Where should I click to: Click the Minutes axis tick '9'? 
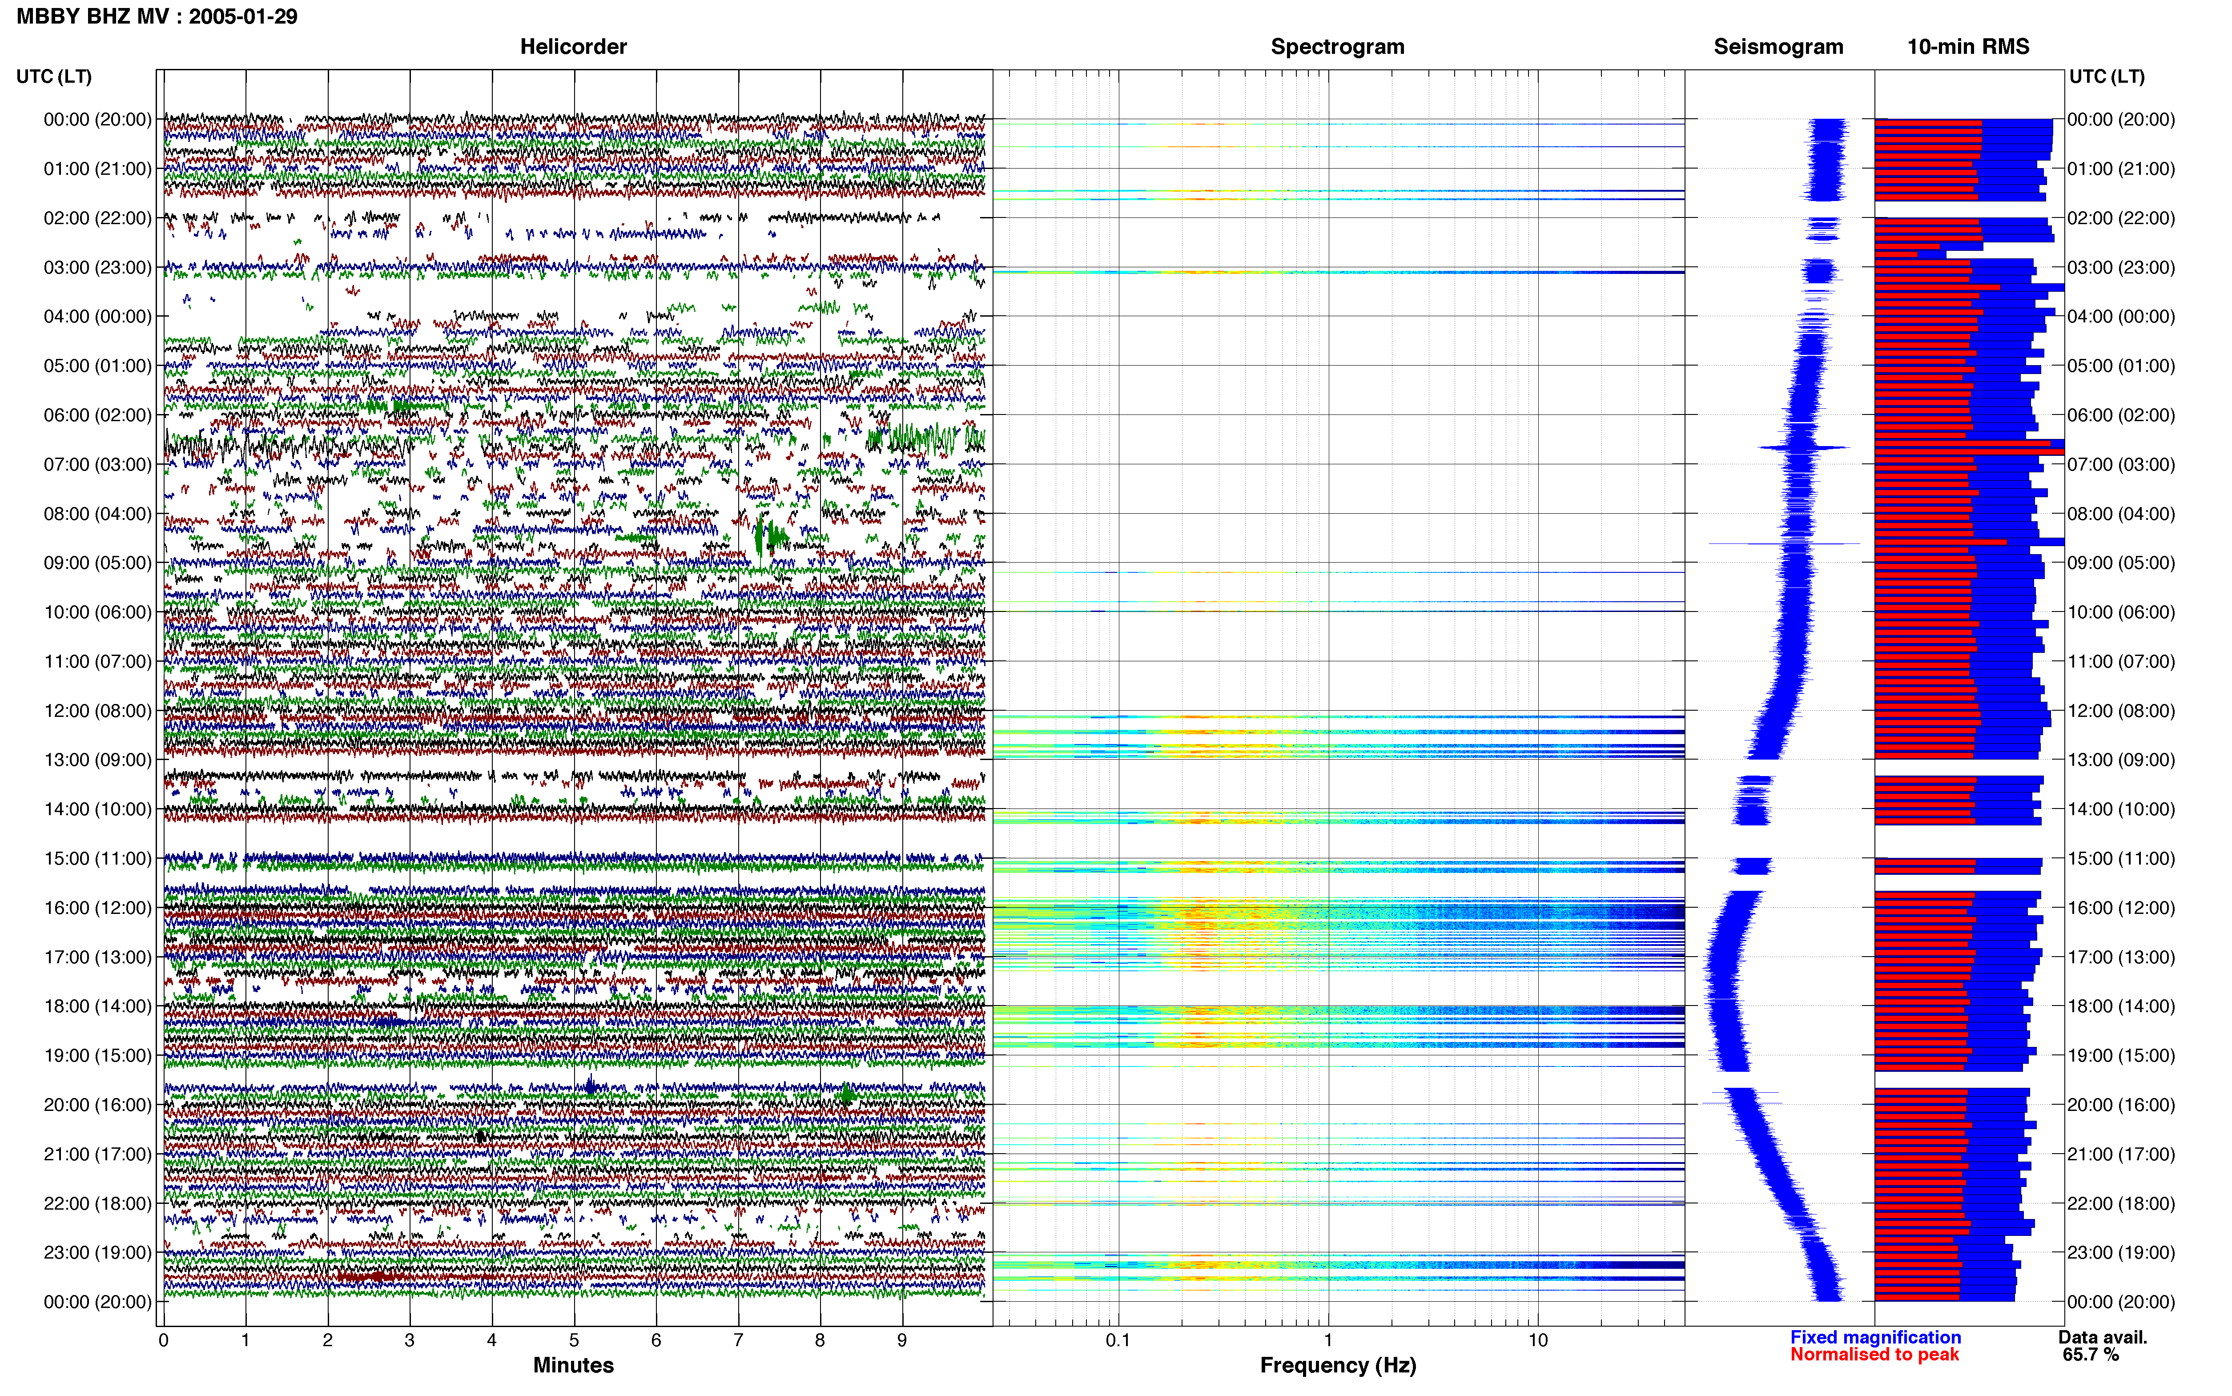(x=902, y=1340)
